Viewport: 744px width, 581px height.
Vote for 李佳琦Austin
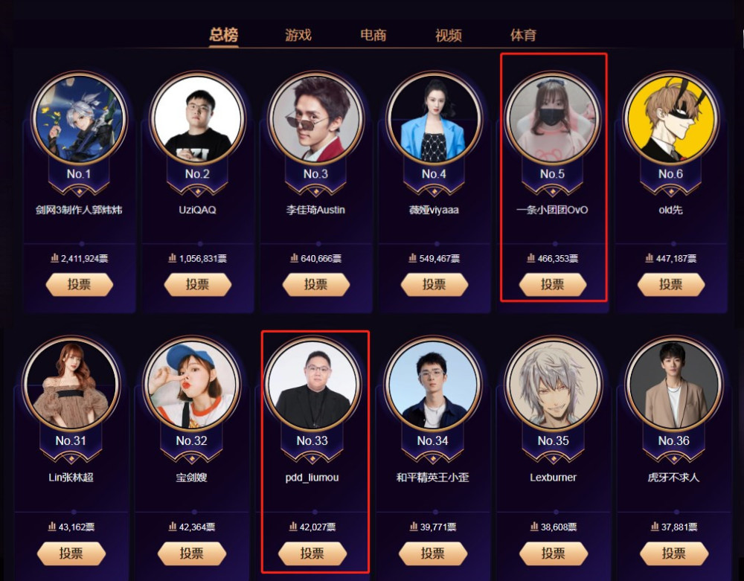coord(316,285)
